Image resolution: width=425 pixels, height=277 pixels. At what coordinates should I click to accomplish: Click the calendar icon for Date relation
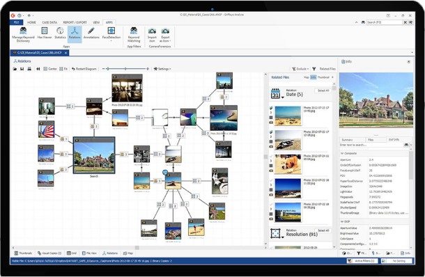[x=275, y=94]
